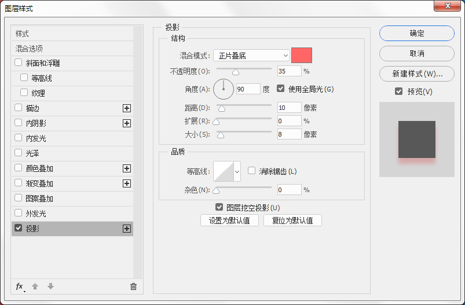Select the 外发光 row

72,214
